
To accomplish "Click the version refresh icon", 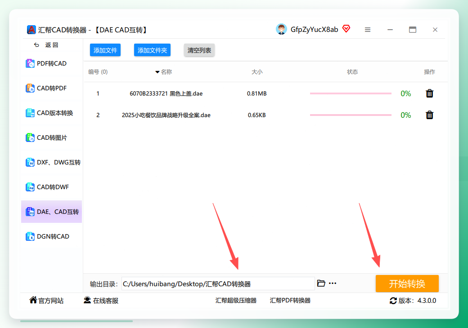I will pyautogui.click(x=393, y=301).
